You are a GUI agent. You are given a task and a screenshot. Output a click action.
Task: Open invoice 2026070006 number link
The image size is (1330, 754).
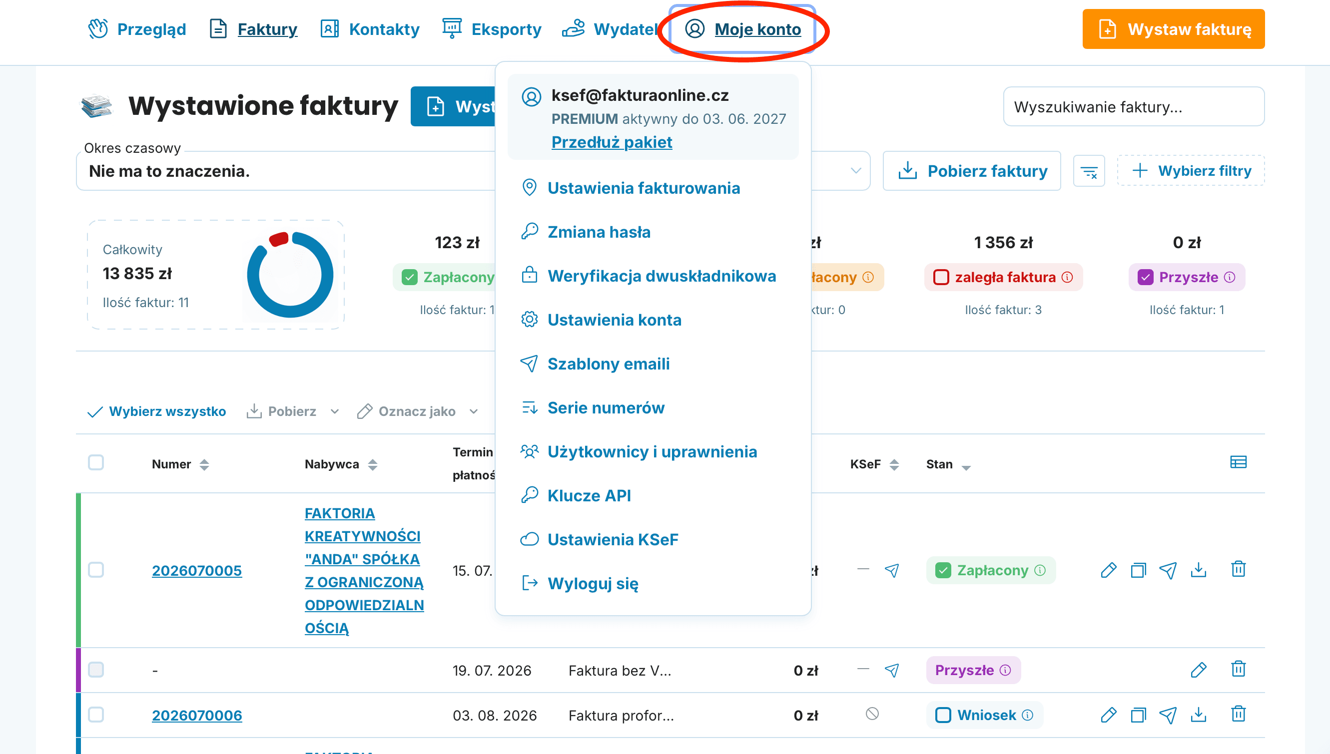[197, 715]
